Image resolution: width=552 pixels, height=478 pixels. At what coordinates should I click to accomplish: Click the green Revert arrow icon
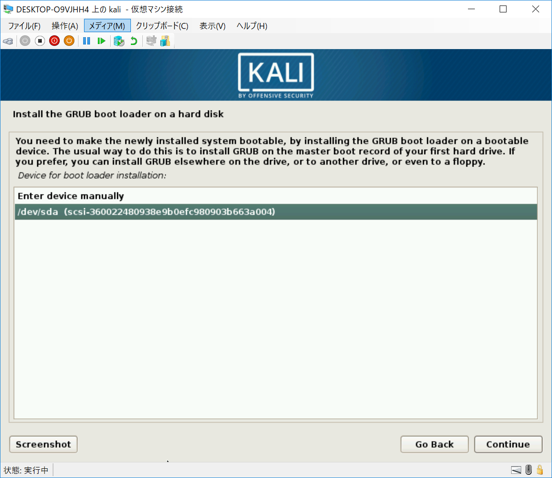click(x=134, y=41)
